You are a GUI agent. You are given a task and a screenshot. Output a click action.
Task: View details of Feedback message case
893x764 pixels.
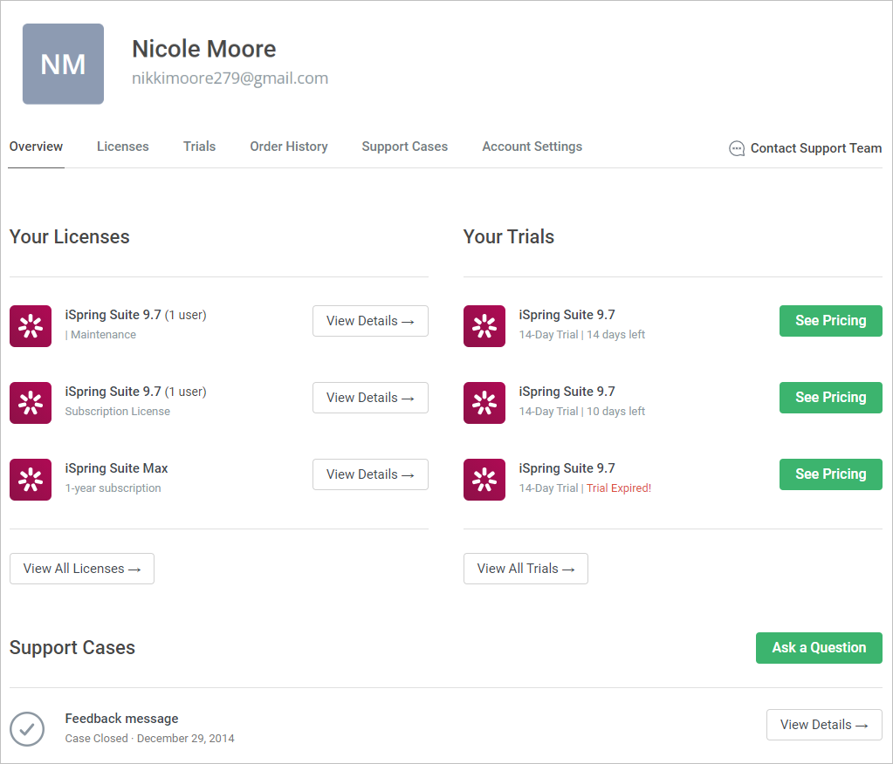(x=824, y=725)
